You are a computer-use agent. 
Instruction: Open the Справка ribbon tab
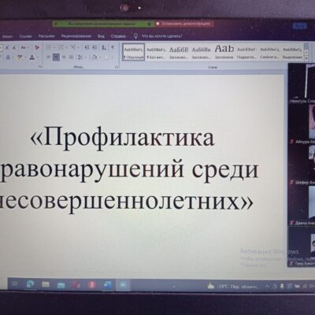pos(118,36)
